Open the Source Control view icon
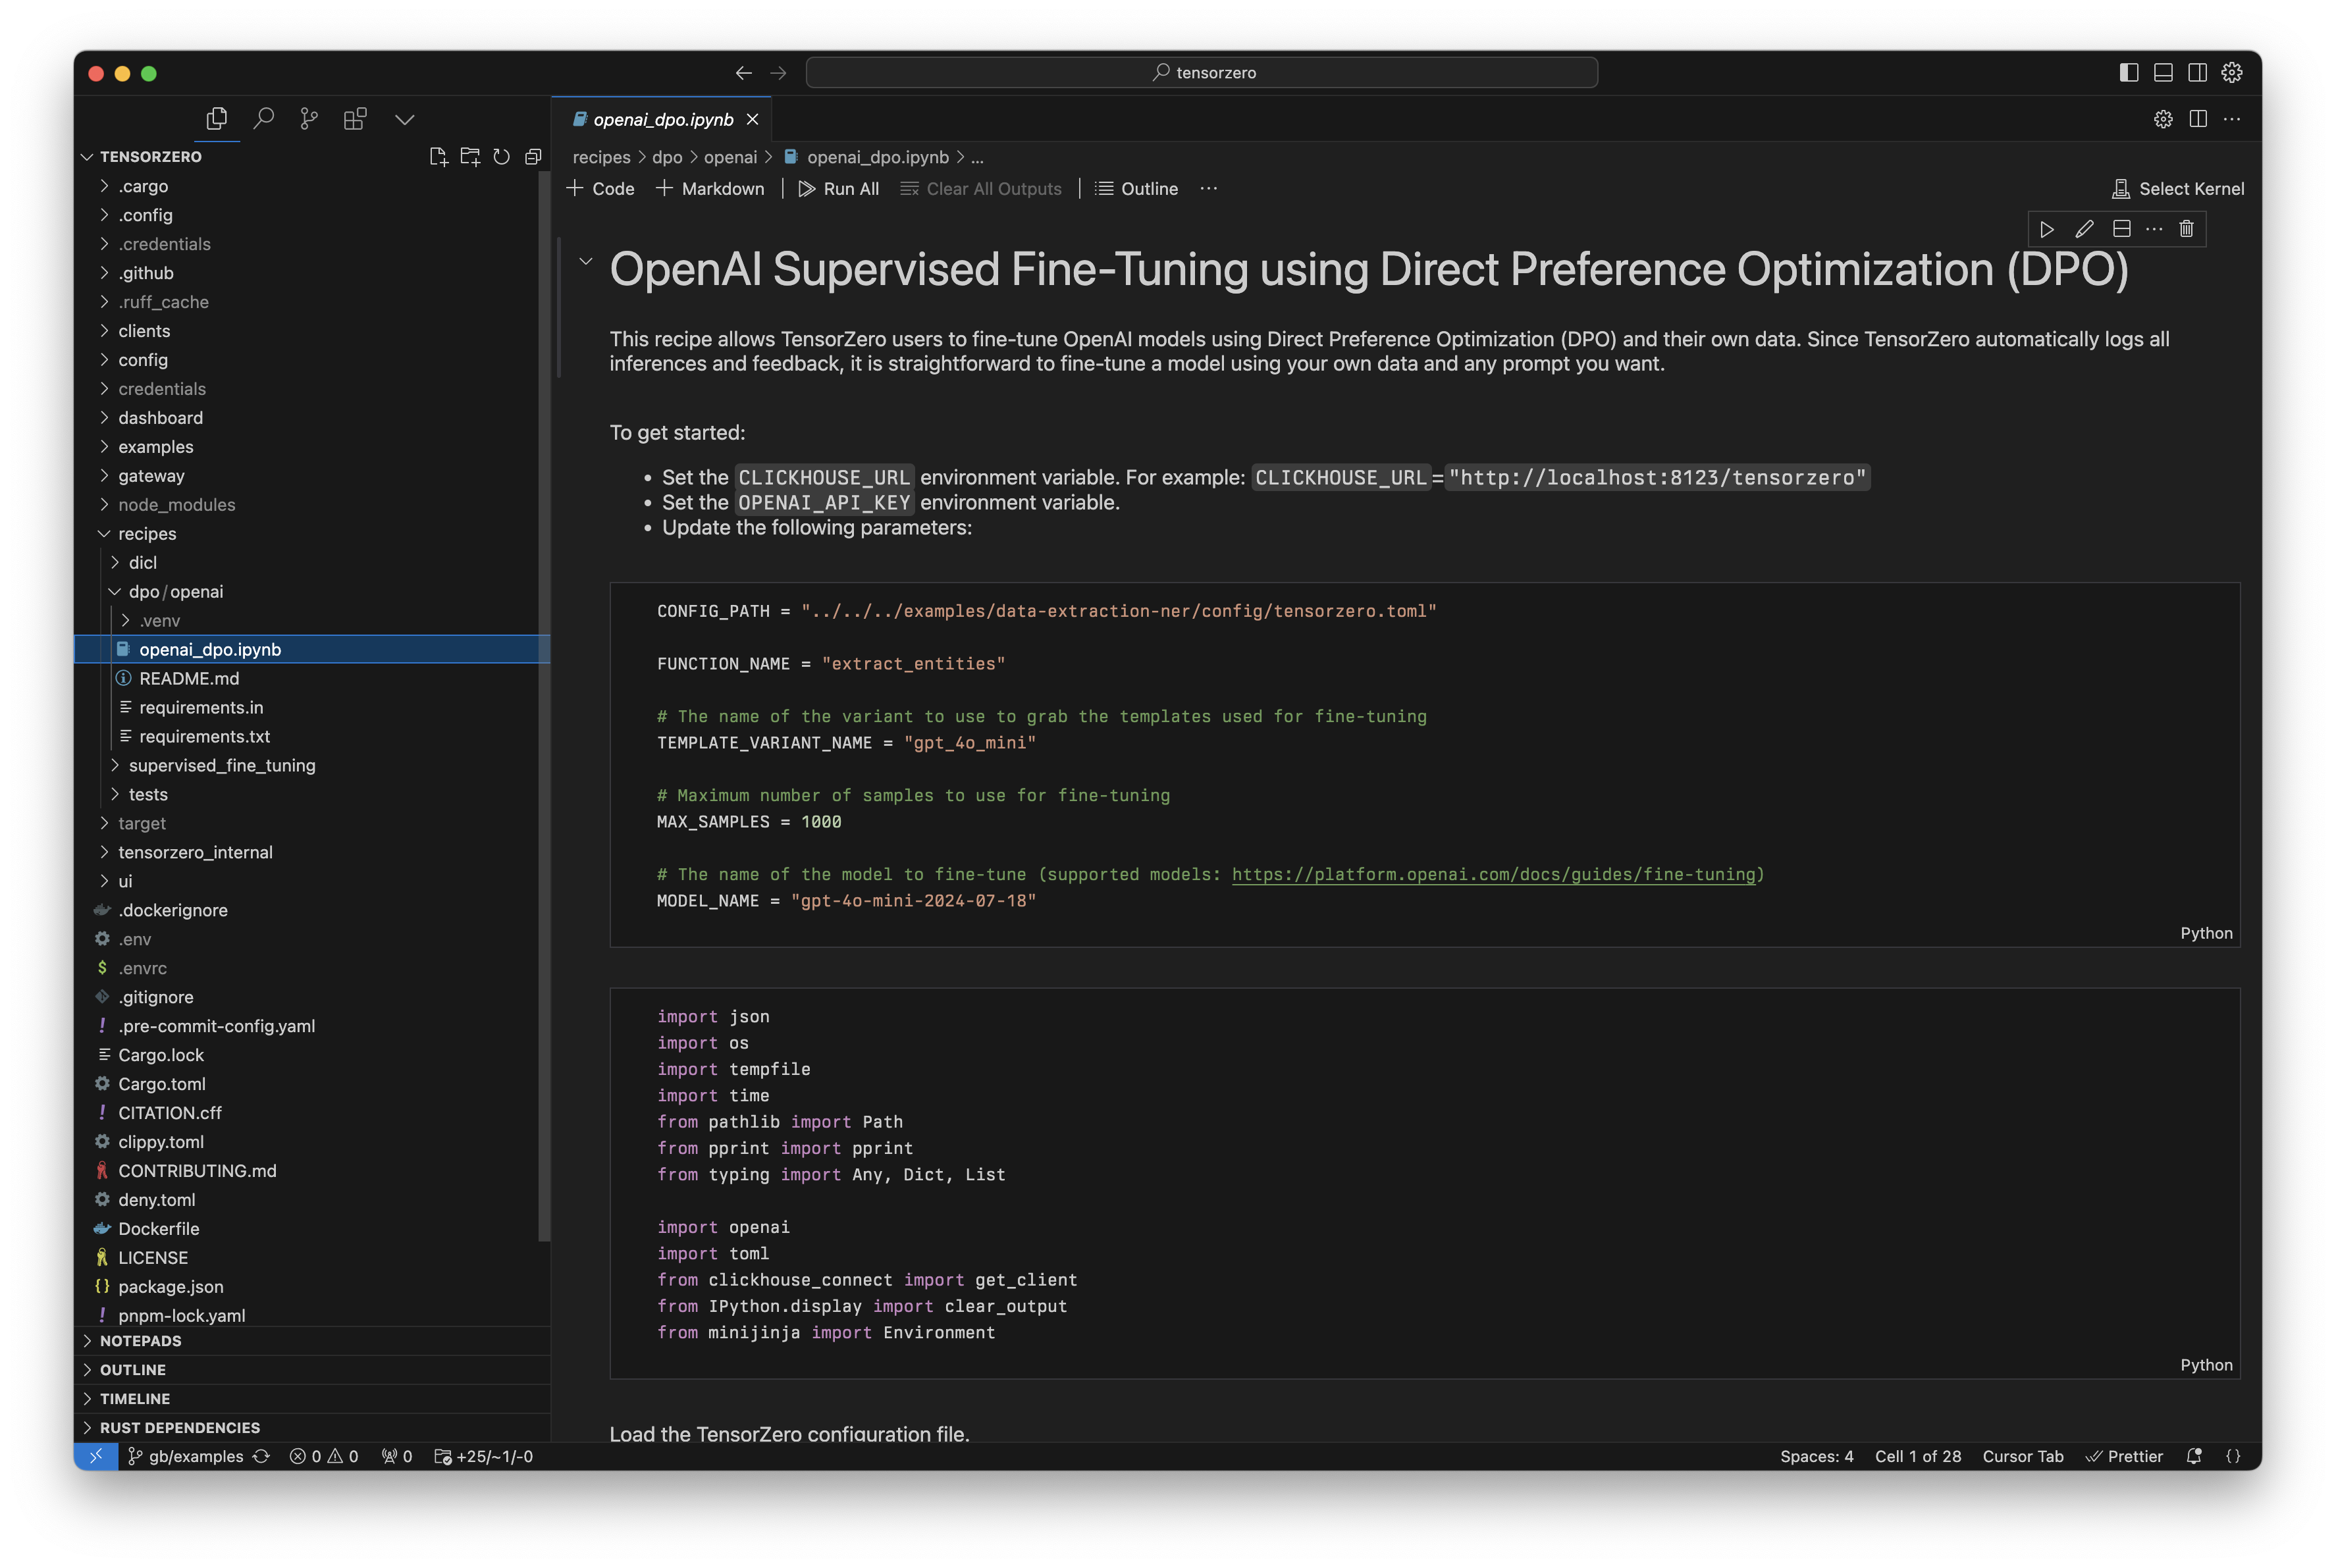 tap(309, 119)
